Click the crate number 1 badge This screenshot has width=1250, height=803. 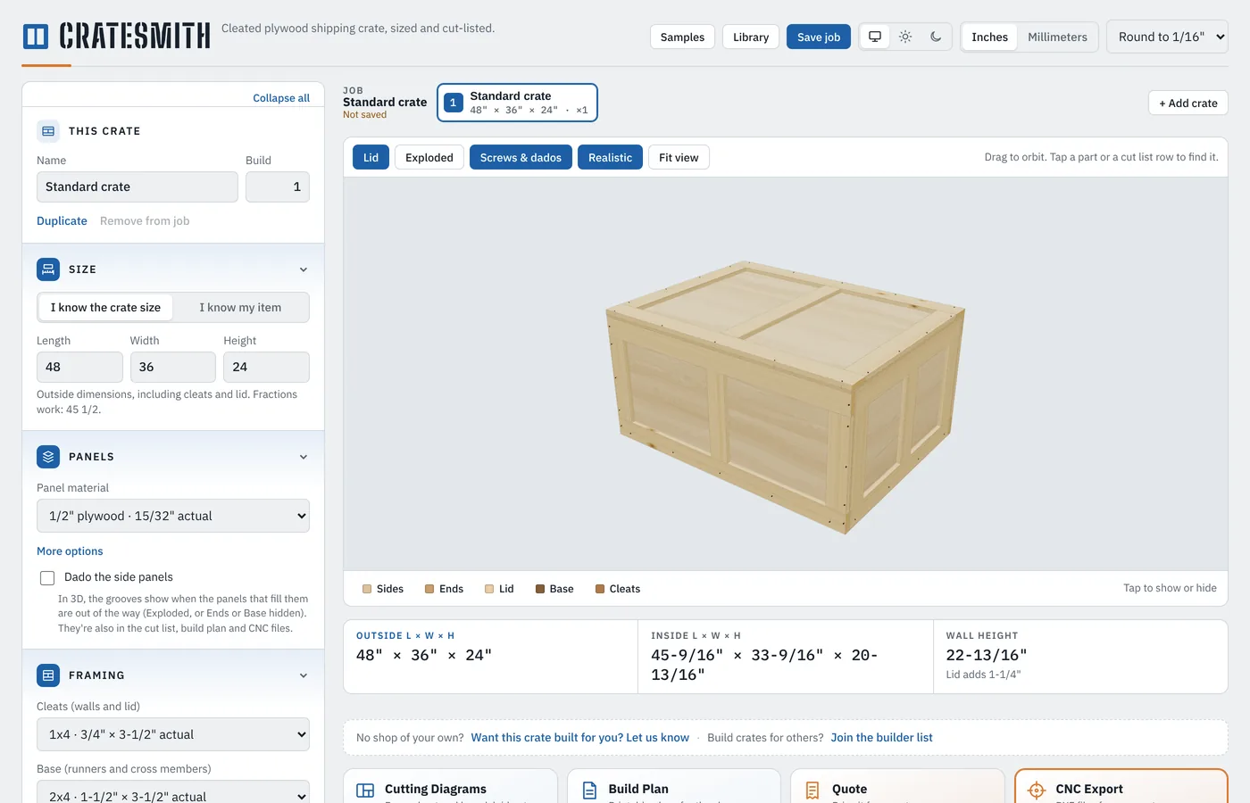[453, 103]
